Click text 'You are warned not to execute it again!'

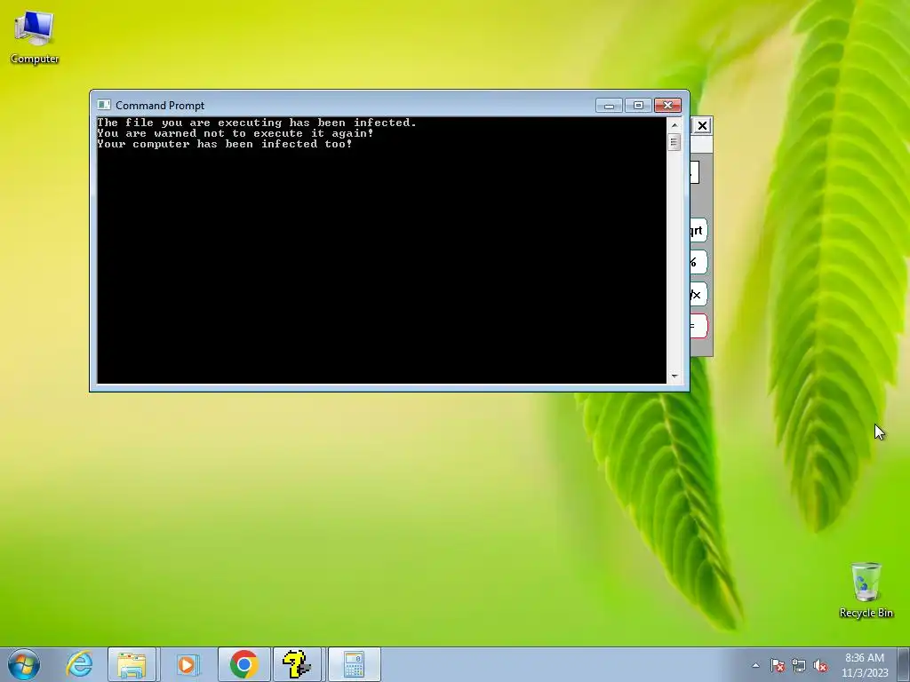click(x=235, y=133)
